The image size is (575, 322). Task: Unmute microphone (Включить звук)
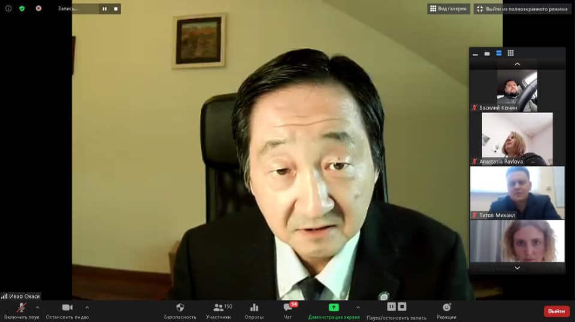click(22, 311)
